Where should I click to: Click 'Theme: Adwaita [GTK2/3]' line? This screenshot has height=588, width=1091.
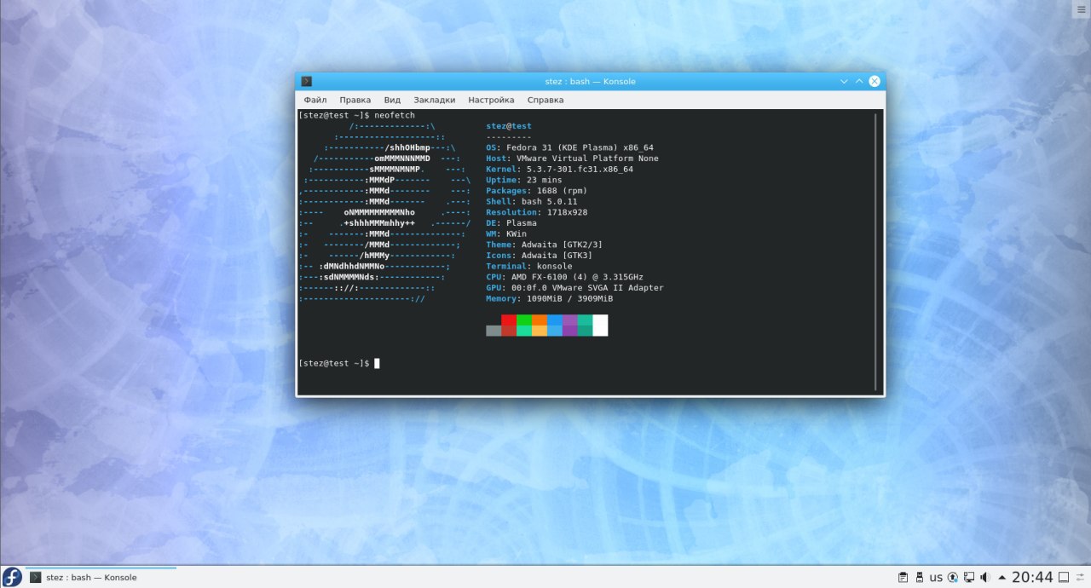coord(545,245)
